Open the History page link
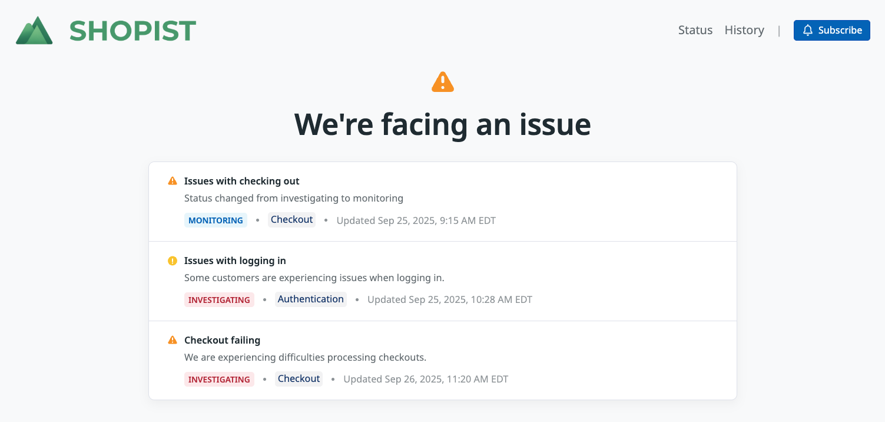The height and width of the screenshot is (422, 885). click(744, 30)
